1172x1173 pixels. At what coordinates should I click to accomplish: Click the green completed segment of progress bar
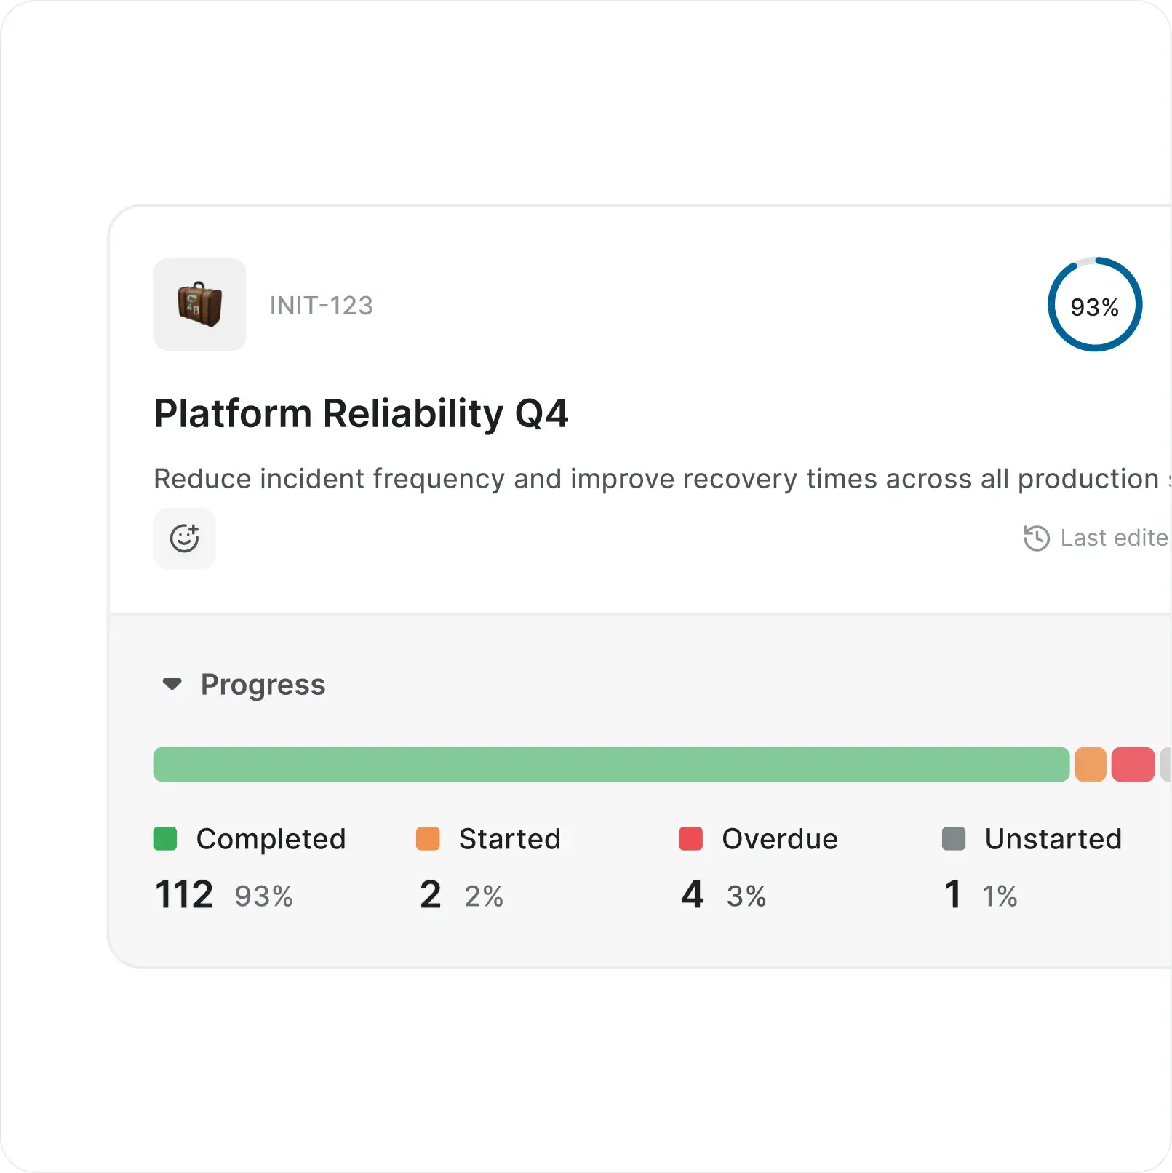(611, 765)
